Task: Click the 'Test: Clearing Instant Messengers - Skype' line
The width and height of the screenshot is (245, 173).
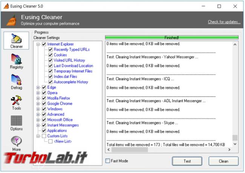Action: point(142,123)
